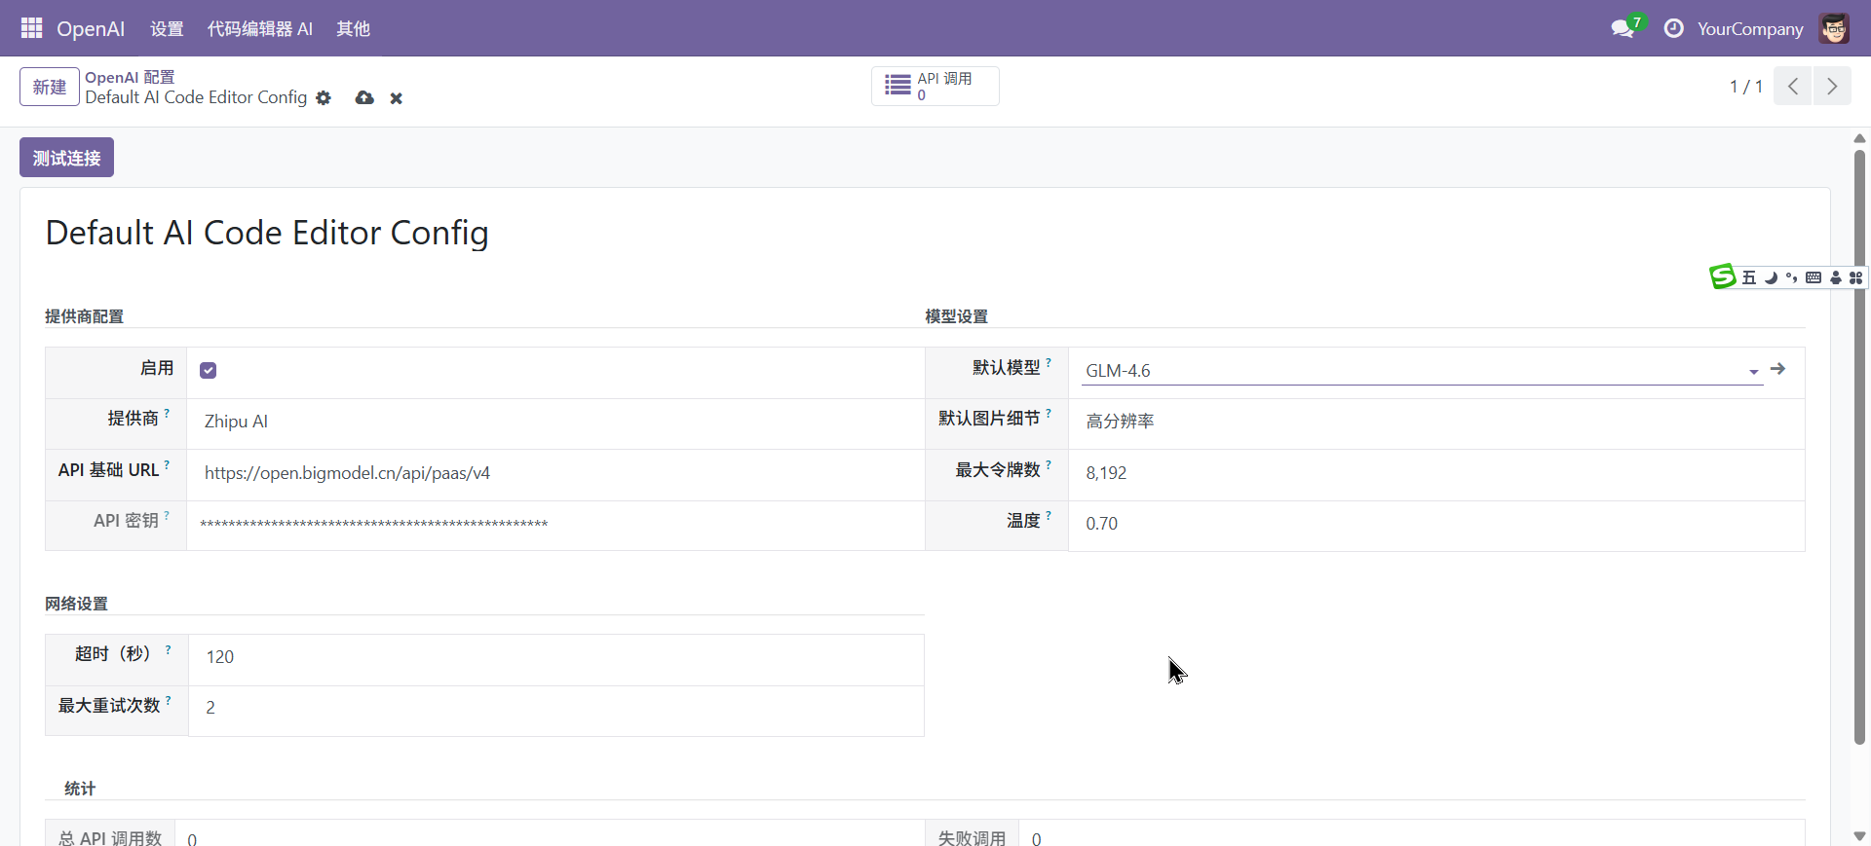Open GLM-4.6 model record via arrow
The image size is (1871, 846).
pyautogui.click(x=1777, y=369)
